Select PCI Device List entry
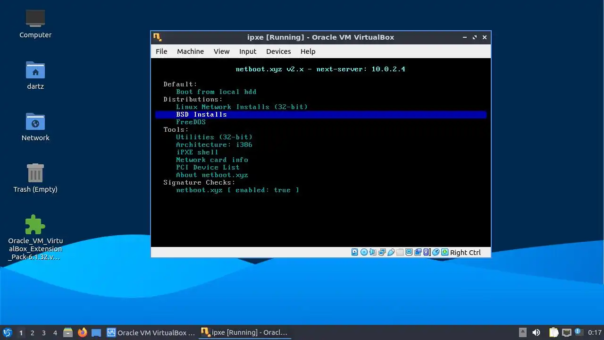Screen dimensions: 604x340 tap(208, 167)
